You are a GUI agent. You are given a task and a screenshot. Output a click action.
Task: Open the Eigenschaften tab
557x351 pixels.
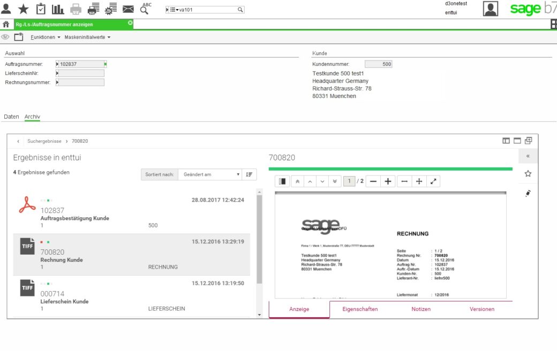click(360, 309)
